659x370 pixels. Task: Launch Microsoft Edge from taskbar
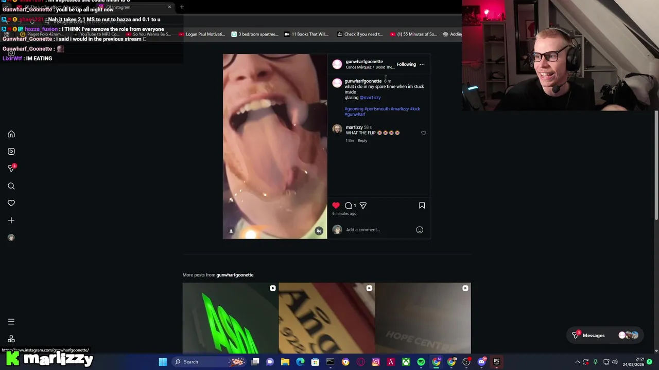pyautogui.click(x=300, y=362)
